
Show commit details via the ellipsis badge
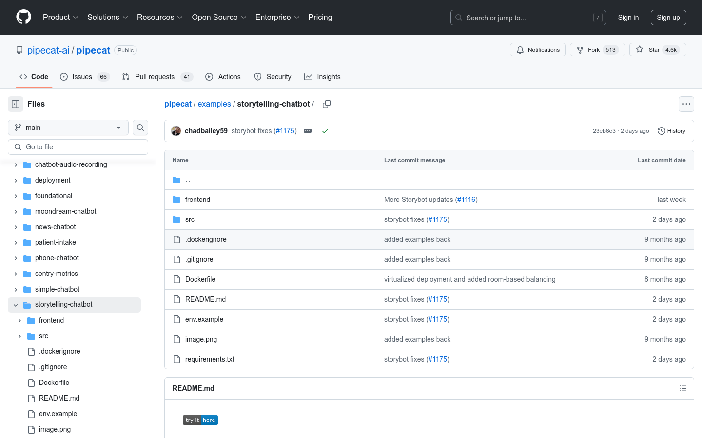(308, 131)
